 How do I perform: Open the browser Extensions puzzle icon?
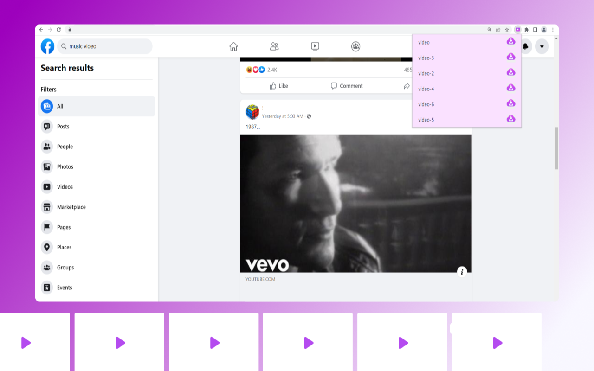pyautogui.click(x=526, y=29)
